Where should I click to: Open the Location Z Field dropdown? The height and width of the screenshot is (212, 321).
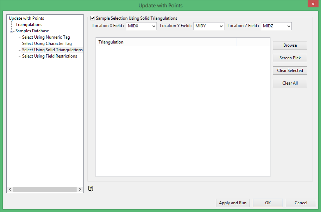pos(276,26)
